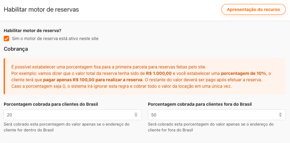Toggle via label 'Sim o motor de reserva está ativo'

[x=55, y=39]
